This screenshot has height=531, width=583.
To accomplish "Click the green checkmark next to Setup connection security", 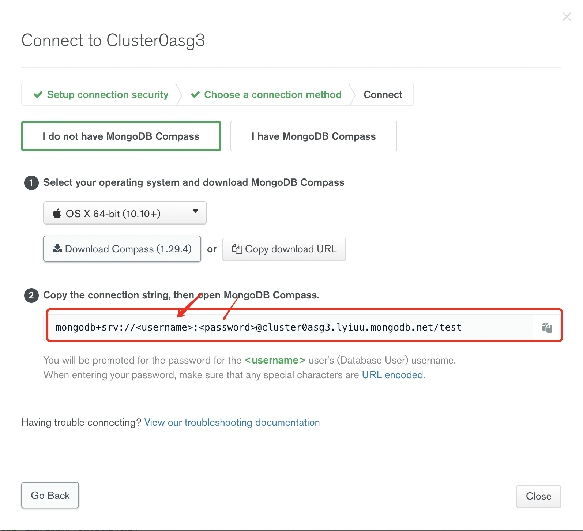I will pos(38,95).
